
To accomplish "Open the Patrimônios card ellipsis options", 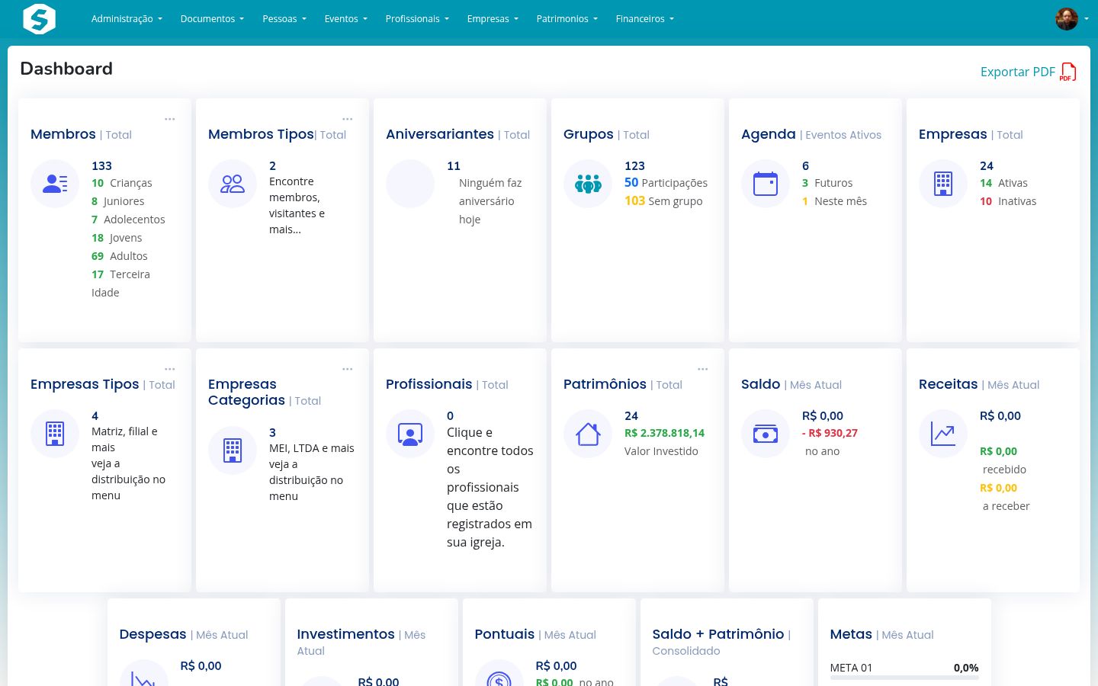I will (703, 369).
